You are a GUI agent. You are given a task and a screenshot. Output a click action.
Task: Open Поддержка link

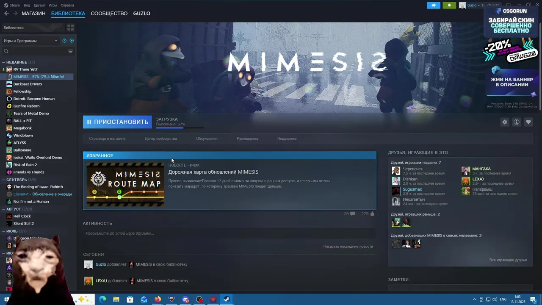tap(287, 139)
